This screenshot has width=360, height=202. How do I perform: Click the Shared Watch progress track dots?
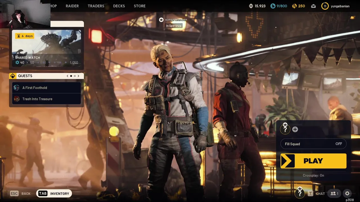[52, 63]
